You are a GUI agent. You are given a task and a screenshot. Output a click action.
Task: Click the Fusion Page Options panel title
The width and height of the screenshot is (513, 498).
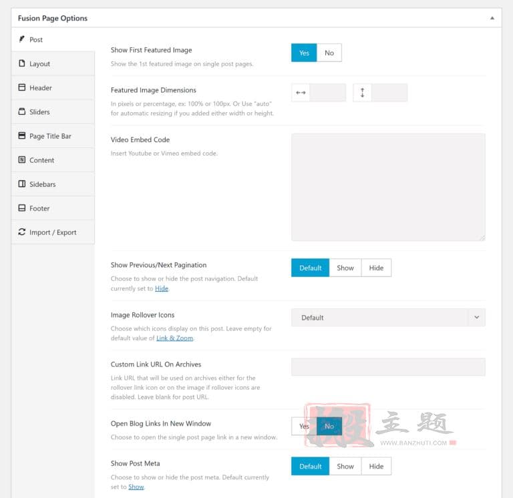53,18
